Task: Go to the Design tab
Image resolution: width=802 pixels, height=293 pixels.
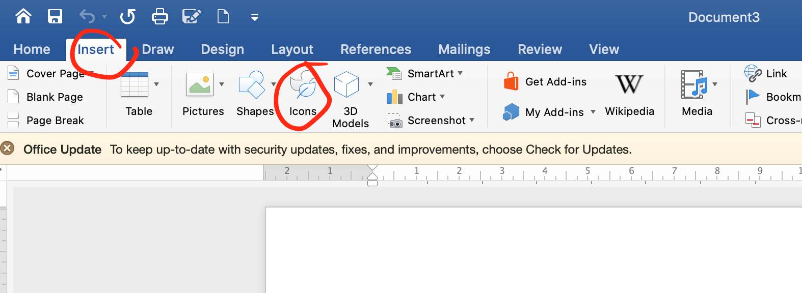Action: 223,49
